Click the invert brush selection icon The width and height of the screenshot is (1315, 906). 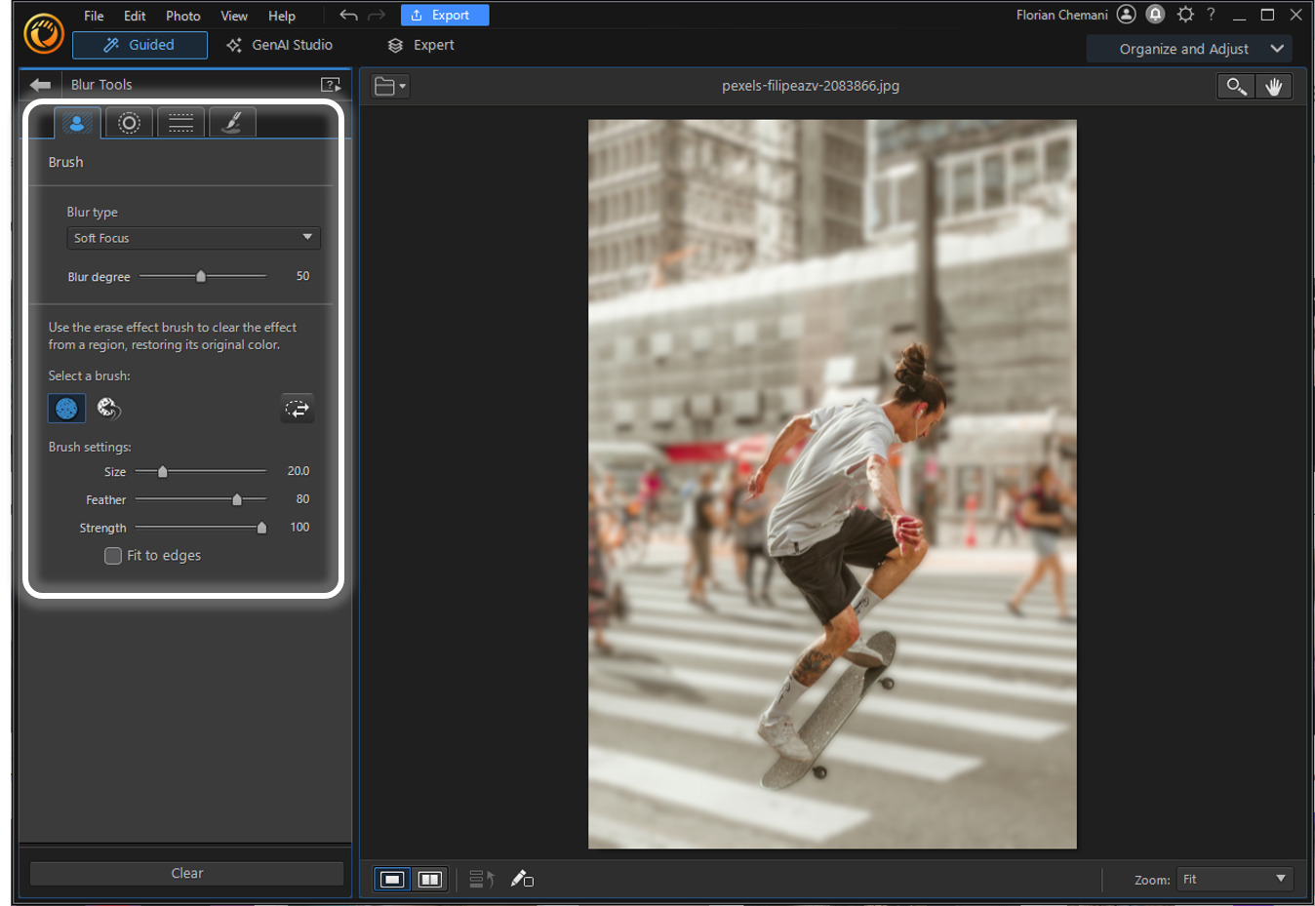[298, 408]
